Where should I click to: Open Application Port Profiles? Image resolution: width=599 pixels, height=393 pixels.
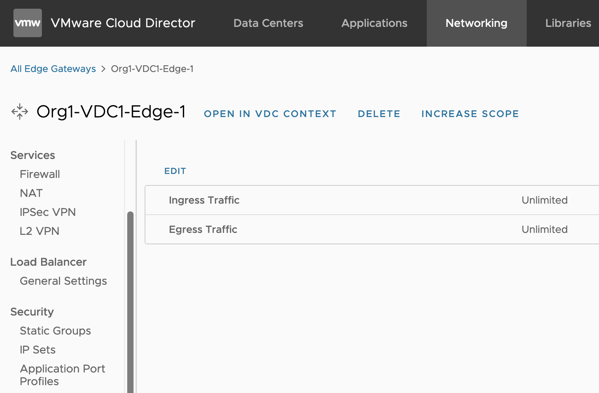point(62,375)
